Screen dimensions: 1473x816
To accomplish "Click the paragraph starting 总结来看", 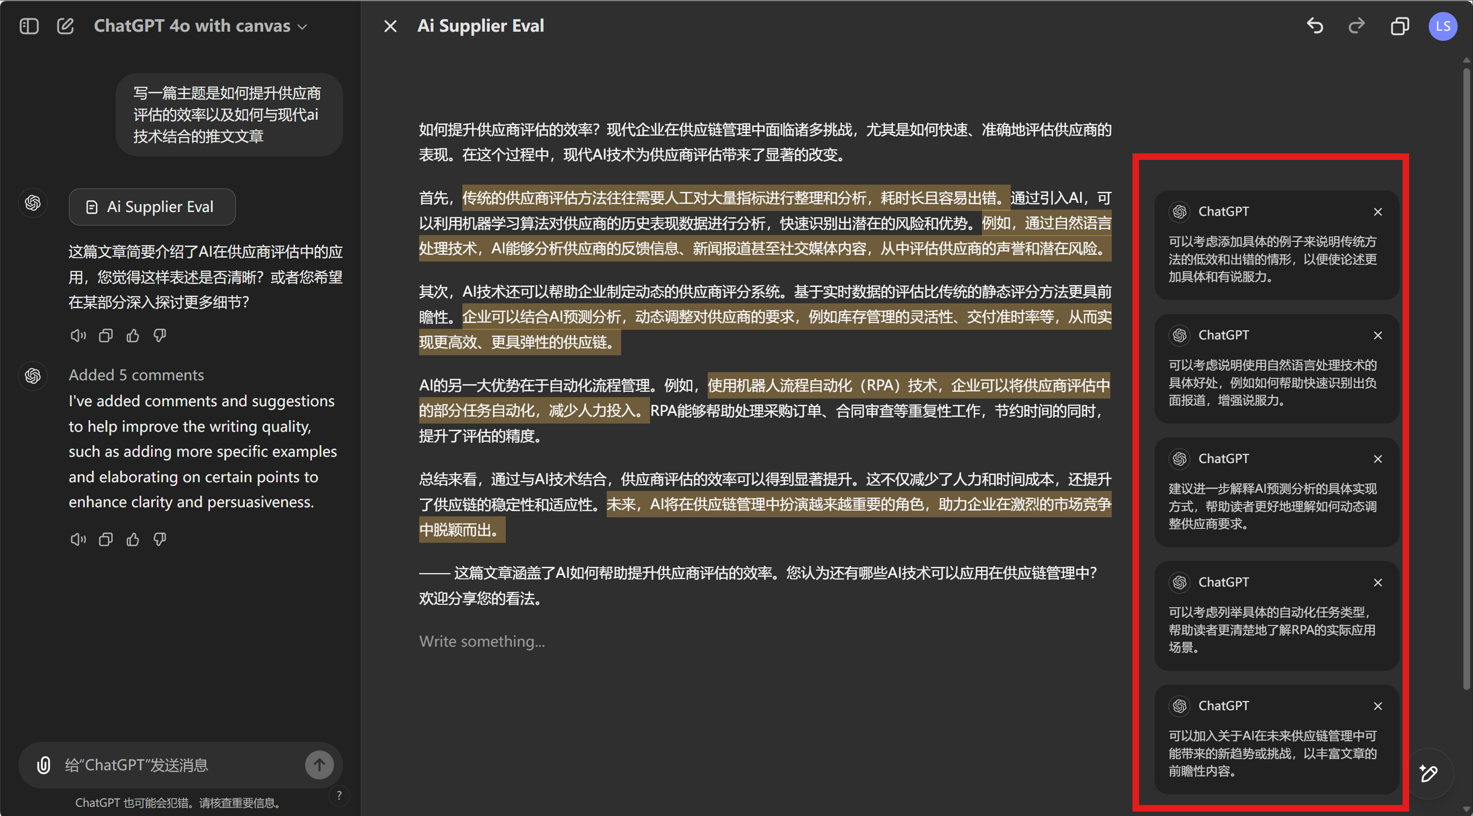I will 765,504.
